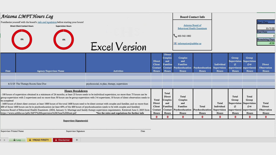276x155 pixels.
Task: Open the Disclaimer sheet tab
Action: pos(63,140)
